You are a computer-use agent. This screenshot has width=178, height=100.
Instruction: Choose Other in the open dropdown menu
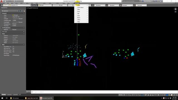pos(81,20)
